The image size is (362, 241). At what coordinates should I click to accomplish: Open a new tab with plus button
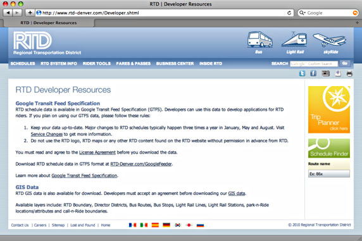click(357, 23)
